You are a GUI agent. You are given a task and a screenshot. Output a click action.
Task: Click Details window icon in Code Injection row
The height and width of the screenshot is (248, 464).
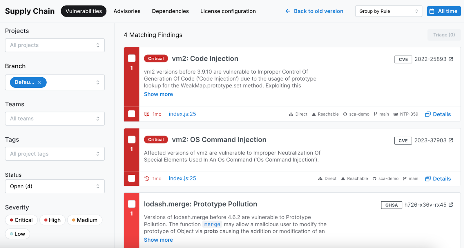click(428, 114)
